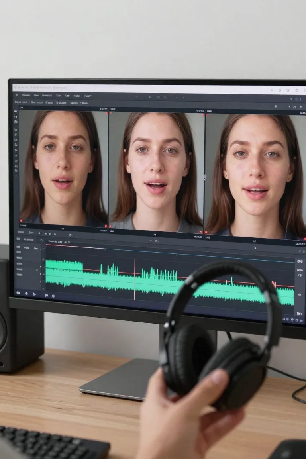Open the first menu in the application menu bar
The image size is (306, 459).
point(25,95)
